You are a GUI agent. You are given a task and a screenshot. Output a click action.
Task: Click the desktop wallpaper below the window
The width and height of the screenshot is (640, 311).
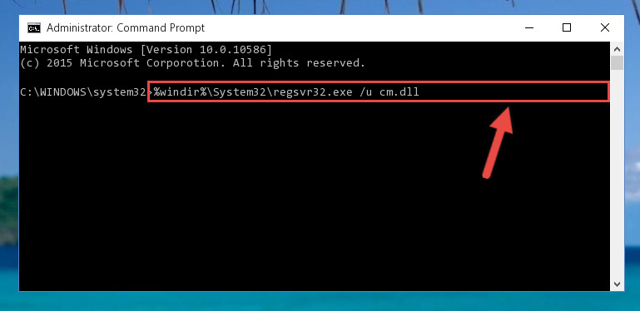click(x=320, y=302)
